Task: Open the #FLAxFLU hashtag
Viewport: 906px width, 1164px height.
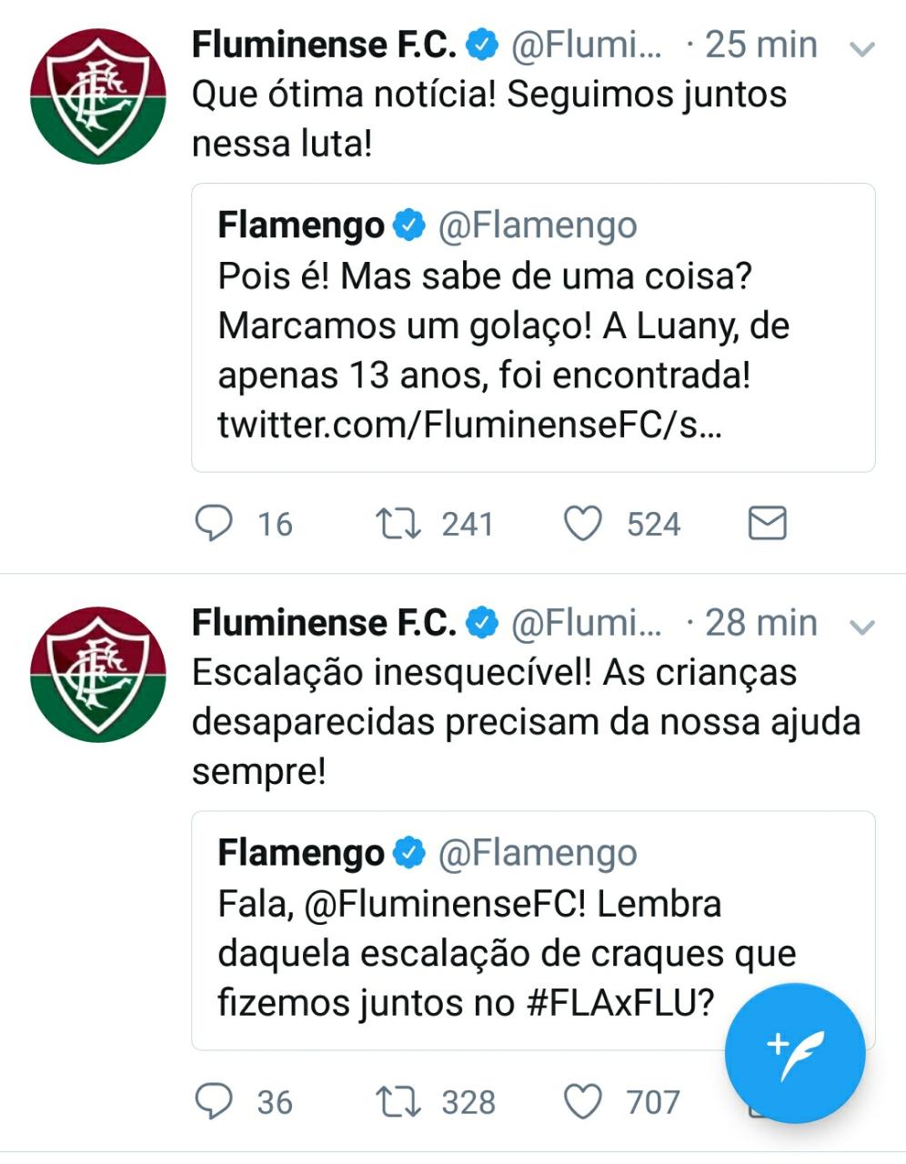Action: [620, 1003]
